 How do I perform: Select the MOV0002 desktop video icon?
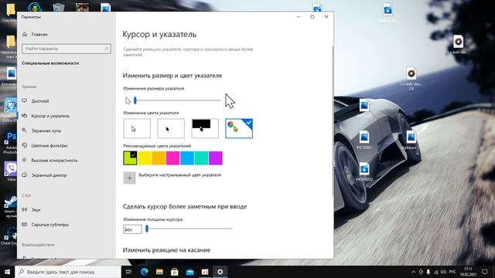pyautogui.click(x=364, y=171)
